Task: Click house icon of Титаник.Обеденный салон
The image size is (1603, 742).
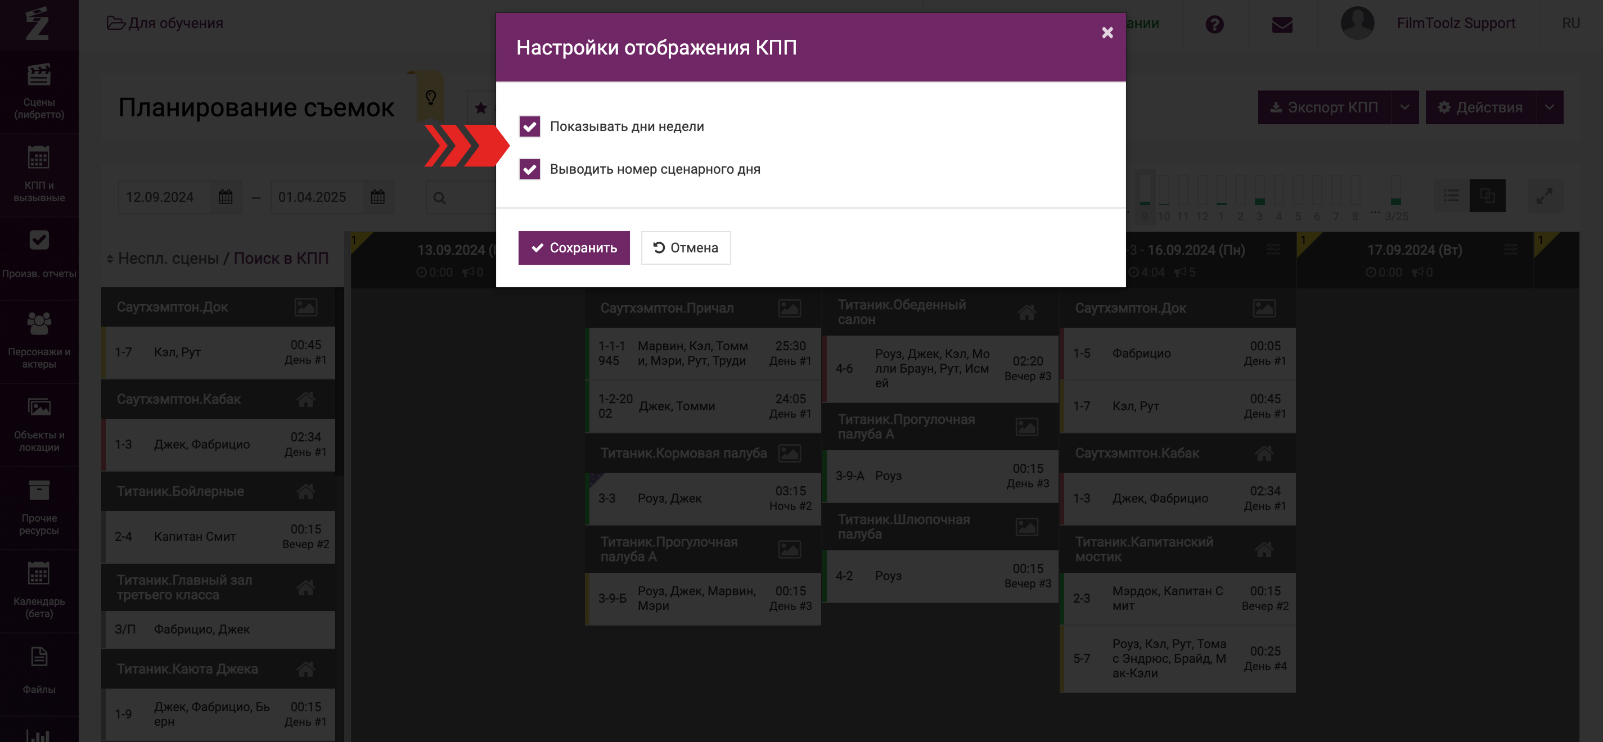Action: (x=1027, y=312)
